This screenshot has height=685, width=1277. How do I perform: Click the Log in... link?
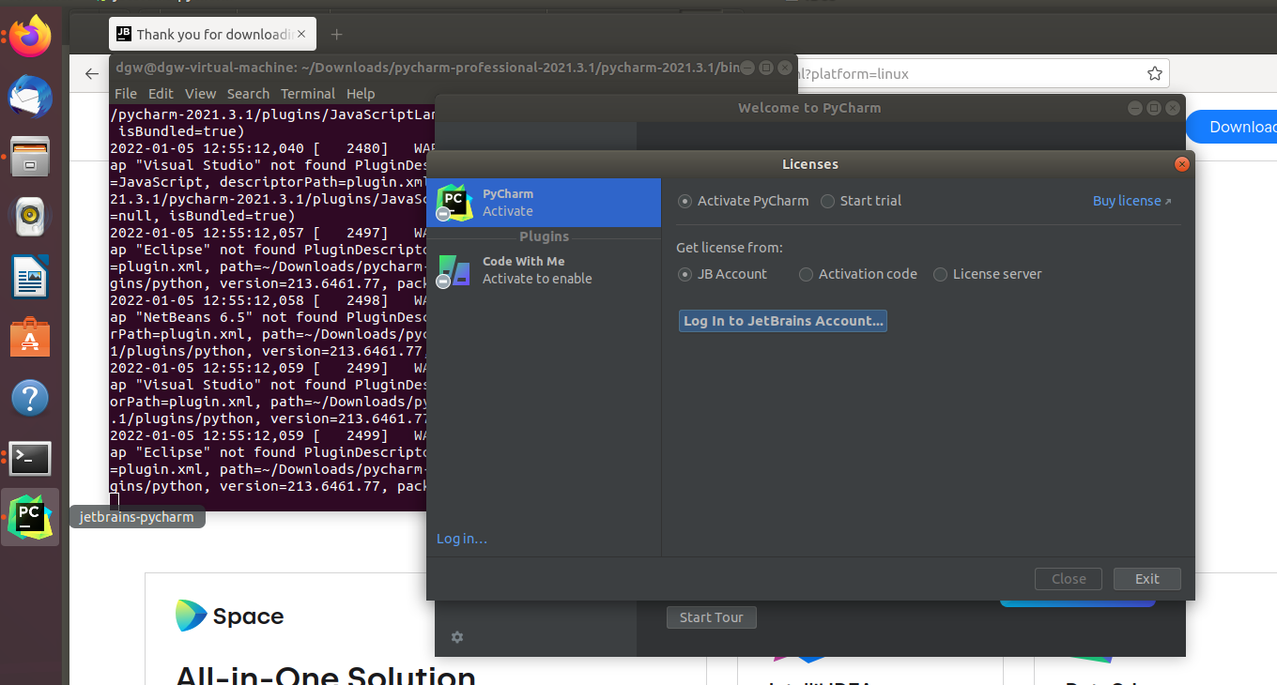462,539
